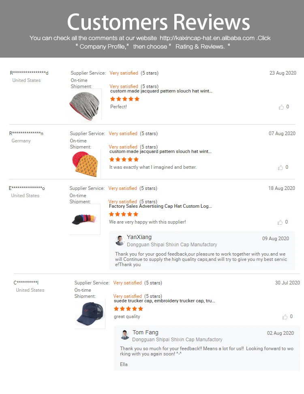
Task: Click thumbs-up on Germany customer's review
Action: coord(280,168)
